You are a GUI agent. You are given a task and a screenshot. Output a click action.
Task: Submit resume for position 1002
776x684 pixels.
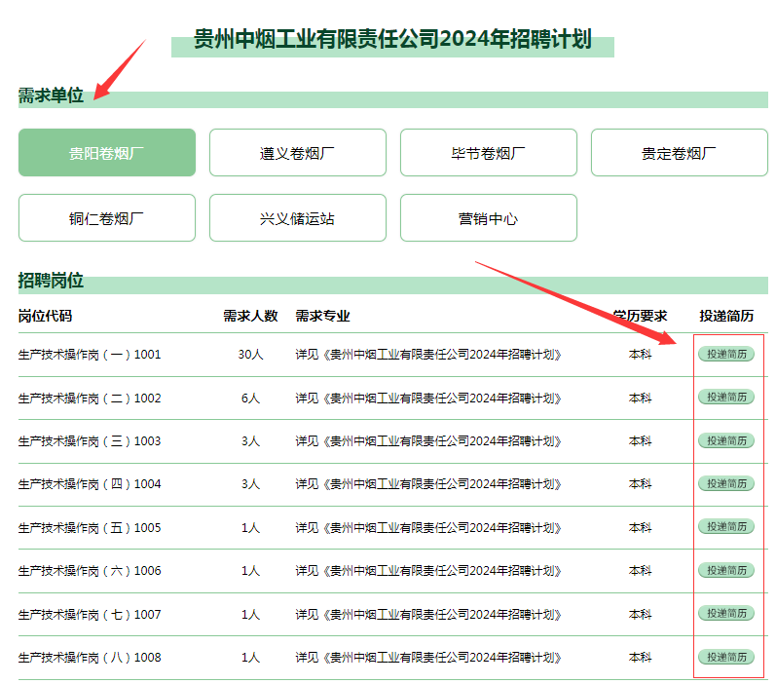(726, 397)
